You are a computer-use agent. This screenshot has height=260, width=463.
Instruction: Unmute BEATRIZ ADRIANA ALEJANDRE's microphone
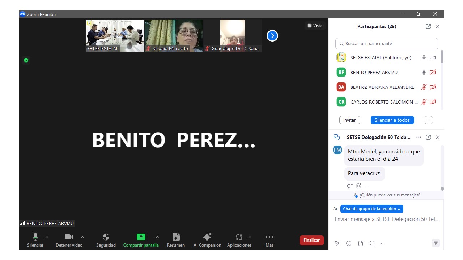pyautogui.click(x=424, y=87)
